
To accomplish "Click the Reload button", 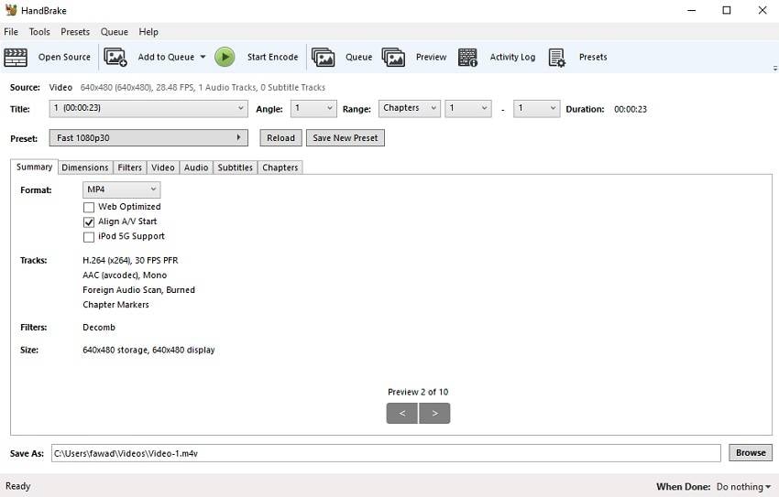I will tap(280, 138).
